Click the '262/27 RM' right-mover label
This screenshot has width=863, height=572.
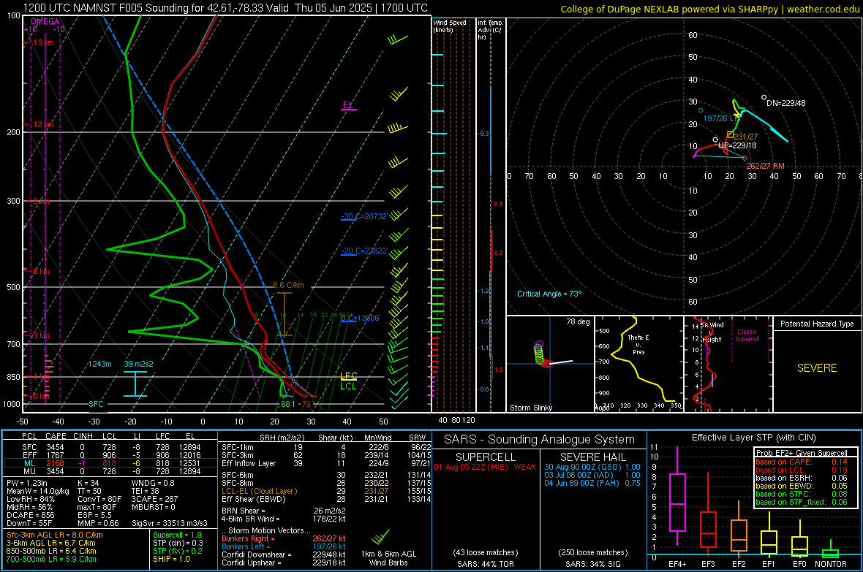point(766,166)
